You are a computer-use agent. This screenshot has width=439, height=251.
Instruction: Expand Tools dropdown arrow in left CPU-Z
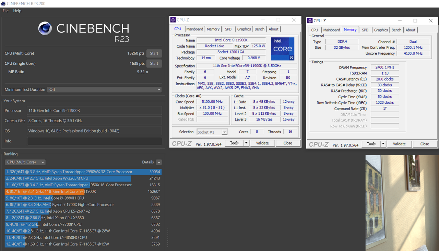tap(246, 143)
